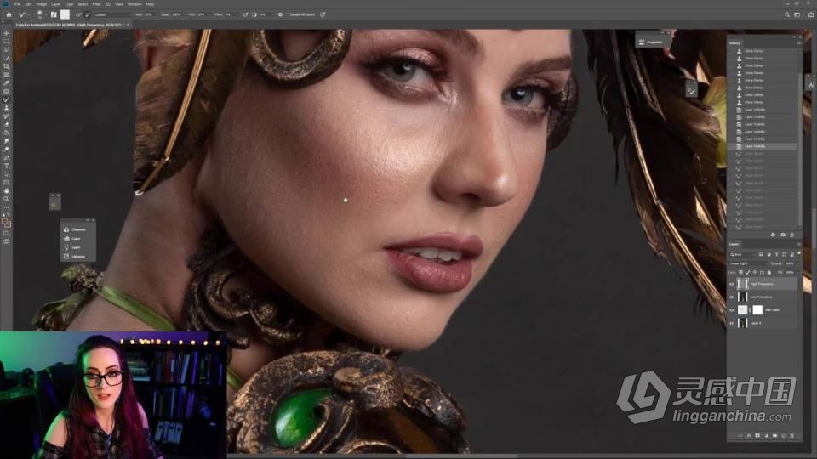Select the Eyedropper tool

pos(6,82)
